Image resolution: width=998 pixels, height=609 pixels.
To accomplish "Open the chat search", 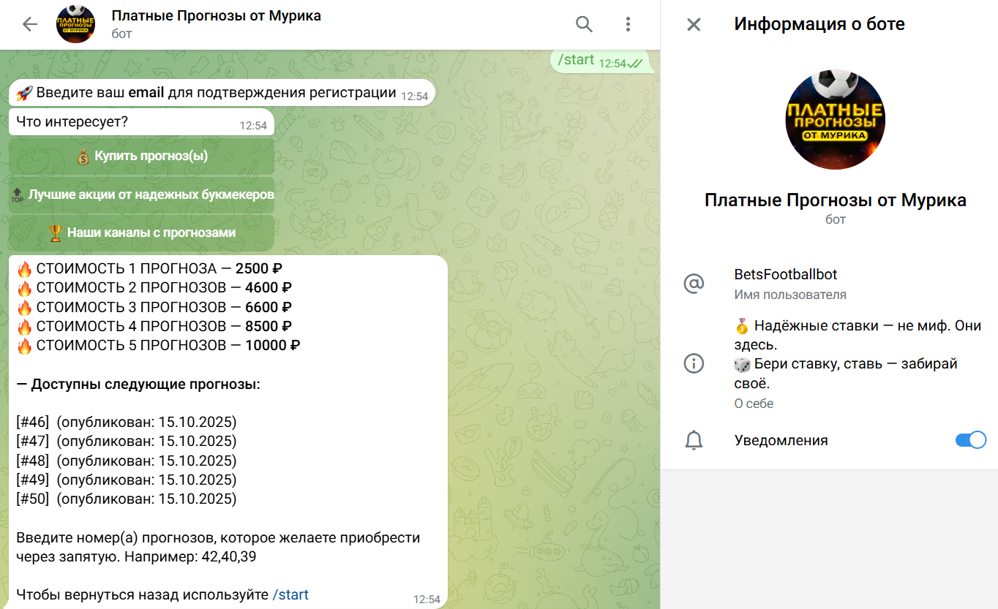I will click(583, 23).
